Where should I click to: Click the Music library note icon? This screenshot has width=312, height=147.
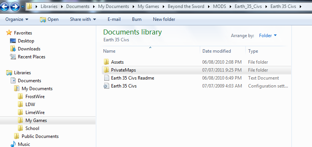click(13, 144)
